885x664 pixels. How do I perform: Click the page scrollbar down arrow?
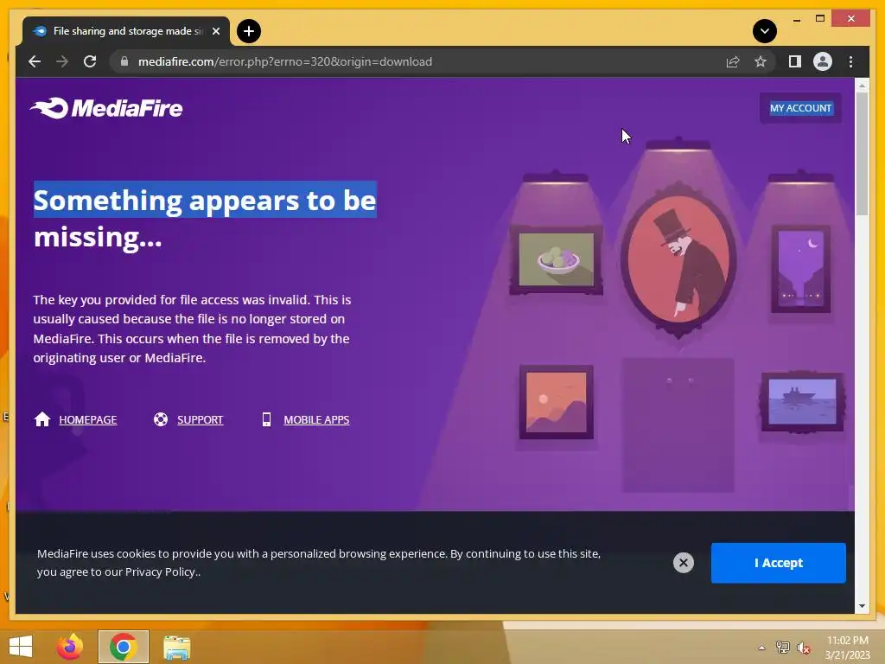[862, 606]
